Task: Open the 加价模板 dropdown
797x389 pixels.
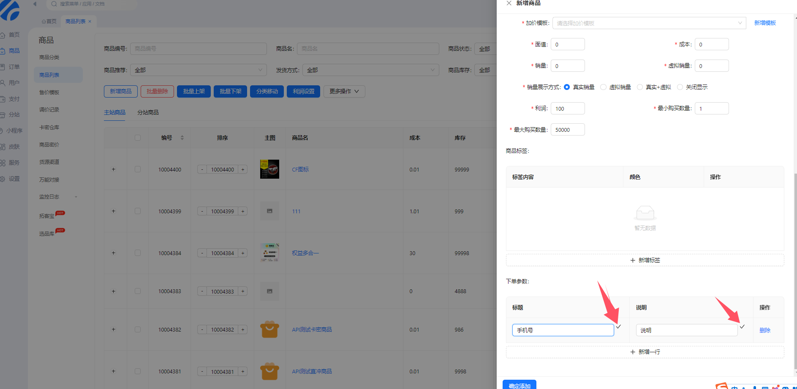Action: click(x=649, y=23)
